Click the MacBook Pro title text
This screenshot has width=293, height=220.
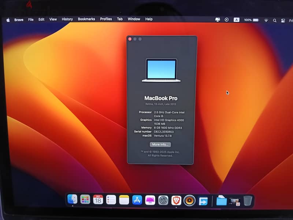click(161, 98)
